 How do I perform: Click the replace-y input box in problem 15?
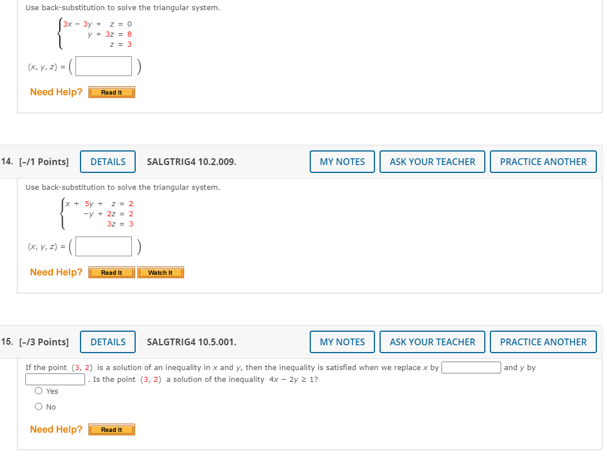click(55, 379)
